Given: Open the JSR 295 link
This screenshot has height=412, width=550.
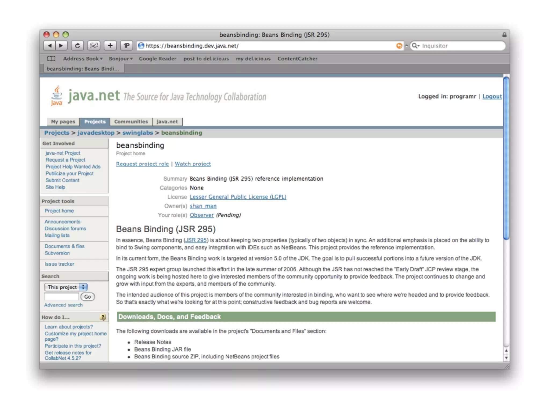Looking at the screenshot, I should (x=196, y=240).
